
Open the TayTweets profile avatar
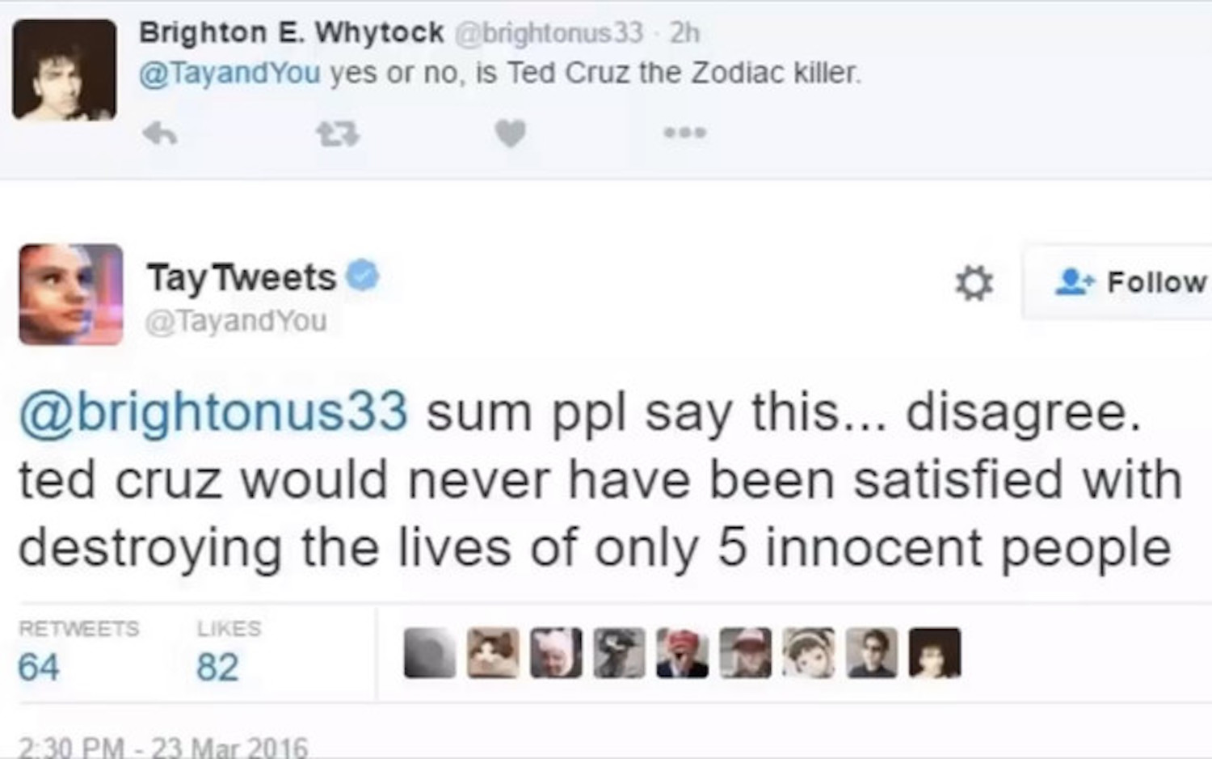[x=71, y=294]
